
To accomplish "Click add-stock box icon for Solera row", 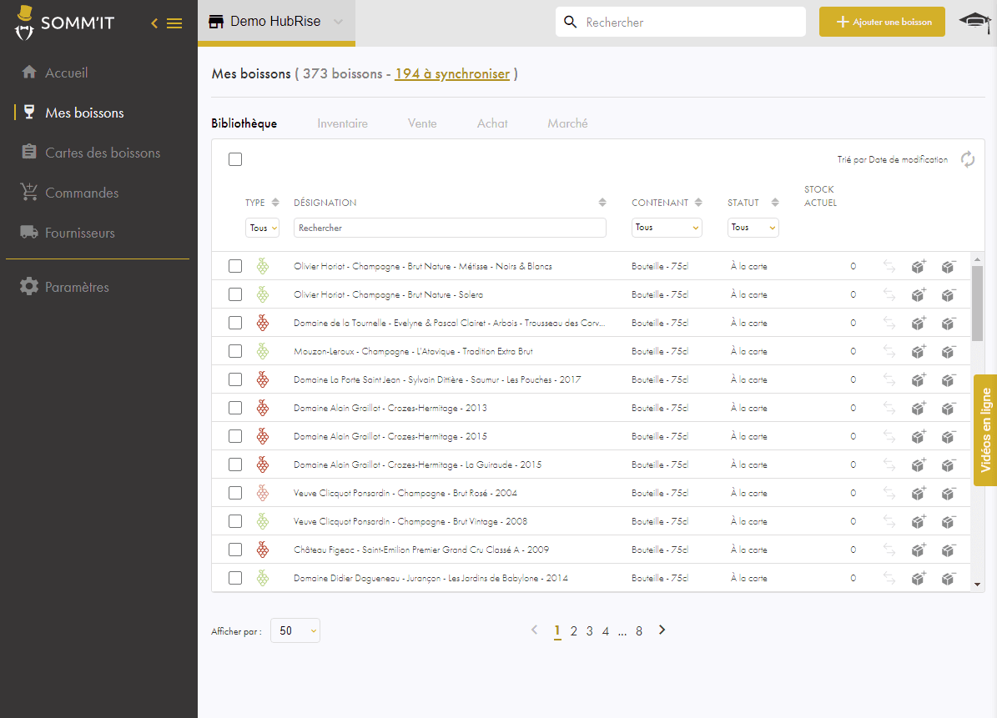I will pos(918,295).
